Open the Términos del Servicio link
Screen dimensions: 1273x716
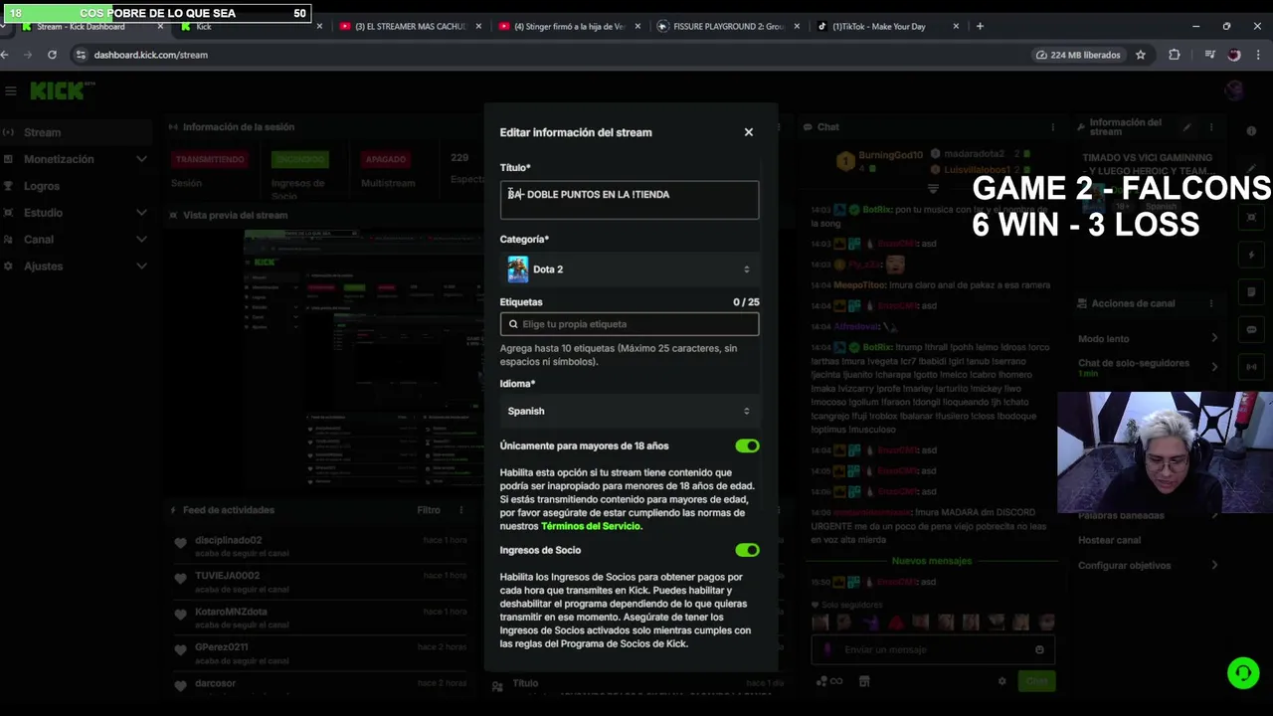point(591,526)
